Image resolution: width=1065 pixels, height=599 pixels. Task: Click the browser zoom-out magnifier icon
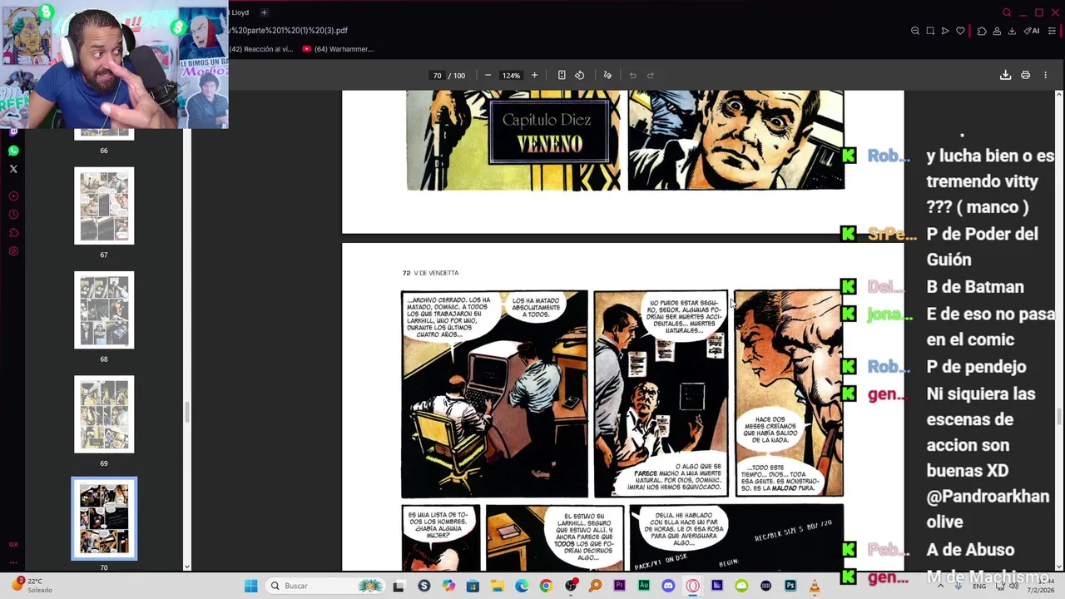click(x=915, y=31)
